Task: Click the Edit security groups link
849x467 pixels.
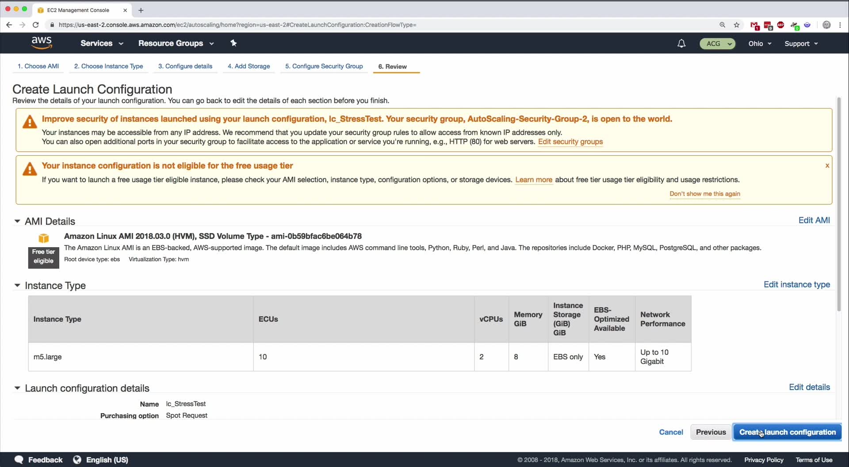Action: pyautogui.click(x=570, y=142)
